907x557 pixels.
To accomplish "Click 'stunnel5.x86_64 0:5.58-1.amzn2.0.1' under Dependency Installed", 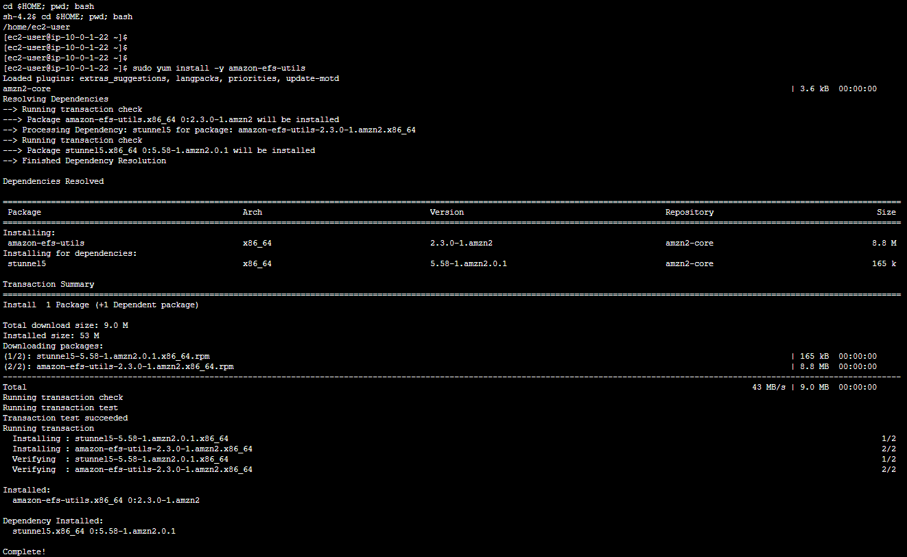I will pos(94,531).
